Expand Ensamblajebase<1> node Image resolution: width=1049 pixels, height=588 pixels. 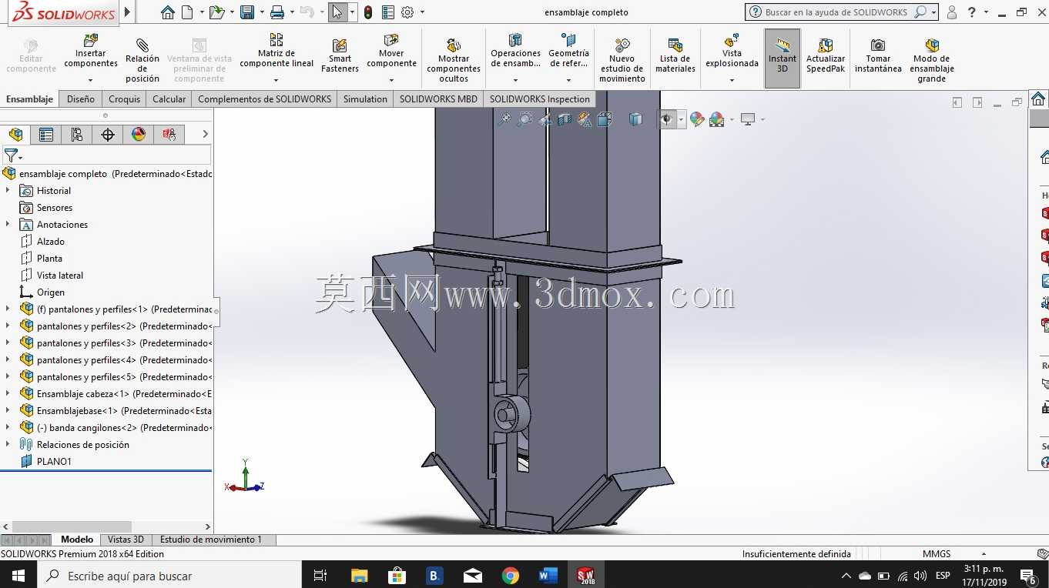pyautogui.click(x=8, y=411)
